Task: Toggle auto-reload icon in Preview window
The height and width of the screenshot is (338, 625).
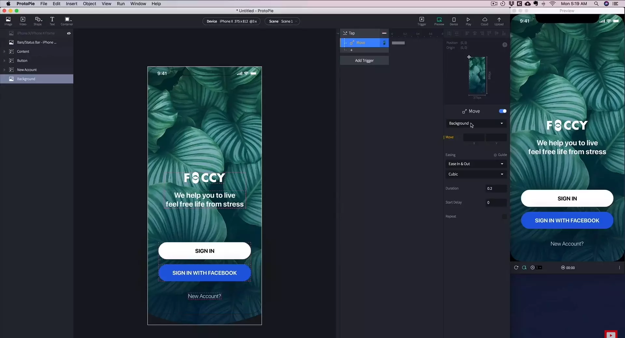Action: coord(524,267)
